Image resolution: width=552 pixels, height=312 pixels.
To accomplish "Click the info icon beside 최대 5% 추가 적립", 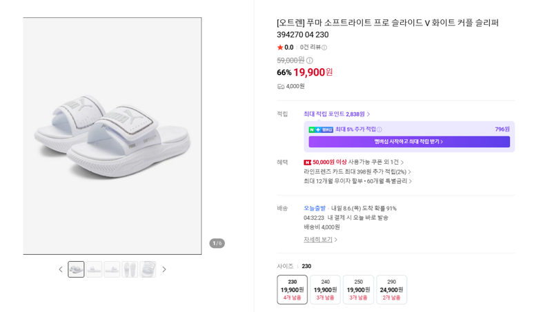I will coord(379,129).
